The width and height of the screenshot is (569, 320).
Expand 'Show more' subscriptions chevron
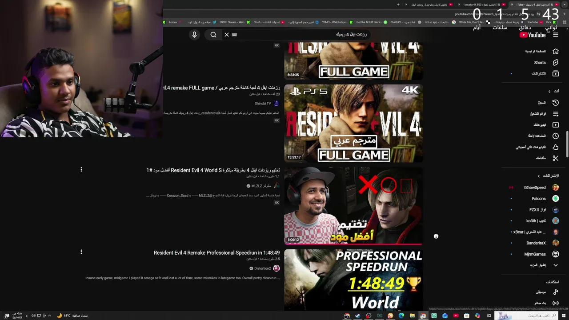pos(556,265)
